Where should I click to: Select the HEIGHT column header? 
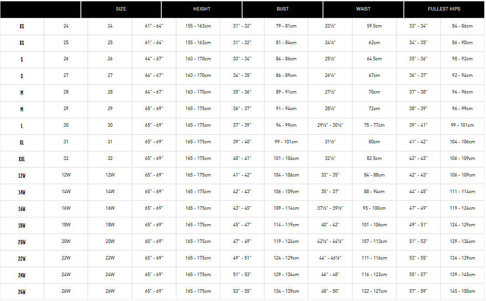[x=202, y=9]
